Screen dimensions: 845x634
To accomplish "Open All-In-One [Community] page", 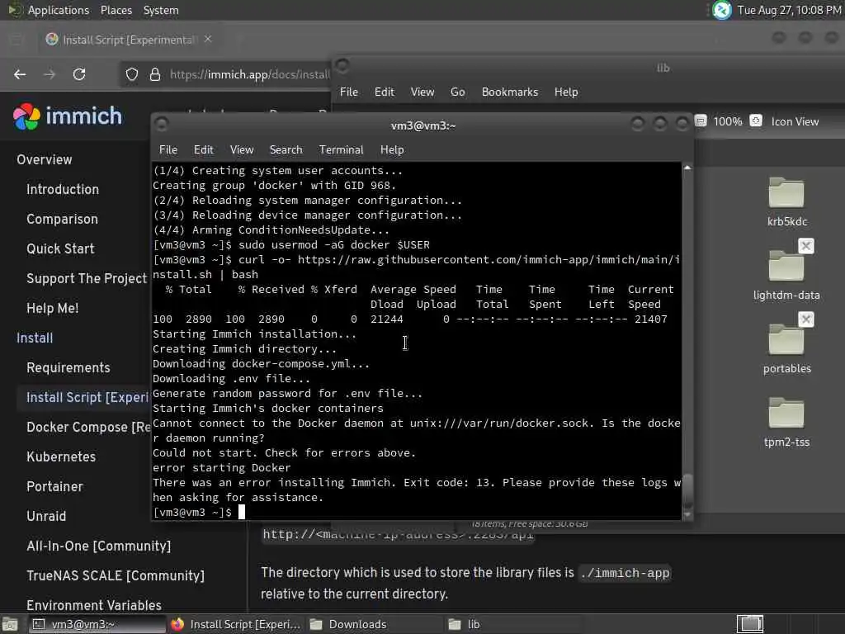I will click(99, 546).
